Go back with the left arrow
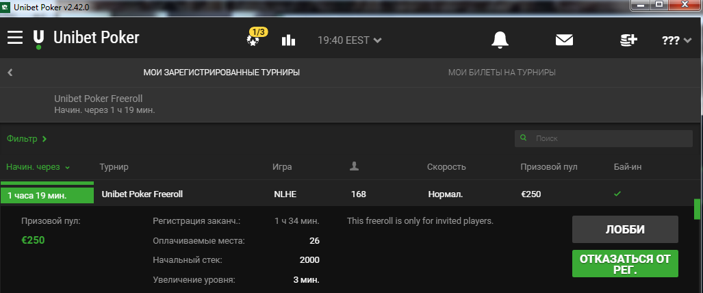Screen dimensions: 703x293 (10, 73)
